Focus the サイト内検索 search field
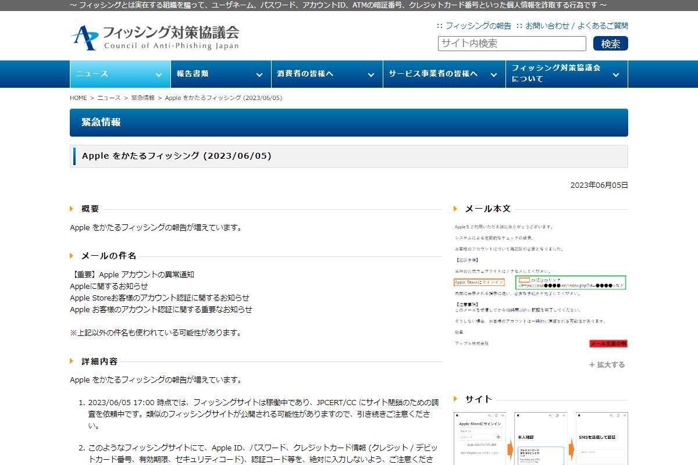This screenshot has width=698, height=465. tap(512, 44)
